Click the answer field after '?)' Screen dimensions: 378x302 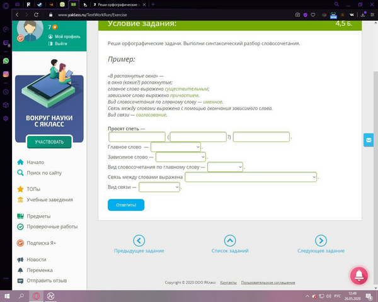pyautogui.click(x=261, y=137)
